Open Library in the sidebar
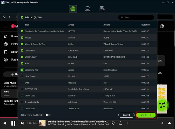The image size is (175, 129). pos(11,52)
